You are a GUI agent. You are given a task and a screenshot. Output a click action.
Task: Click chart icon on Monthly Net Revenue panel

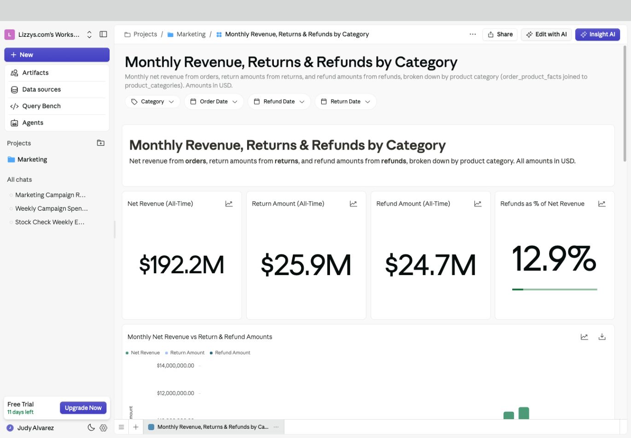(584, 337)
